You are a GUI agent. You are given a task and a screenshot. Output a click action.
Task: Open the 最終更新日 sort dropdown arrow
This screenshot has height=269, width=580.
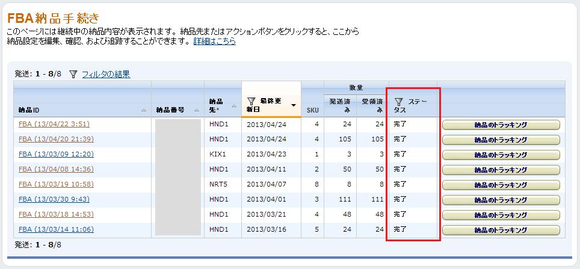point(294,105)
